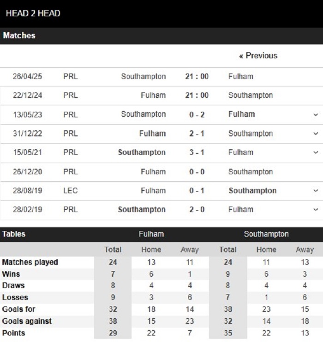The image size is (323, 342).
Task: Open the 26/04/25 Southampton home team link
Action: coord(144,77)
